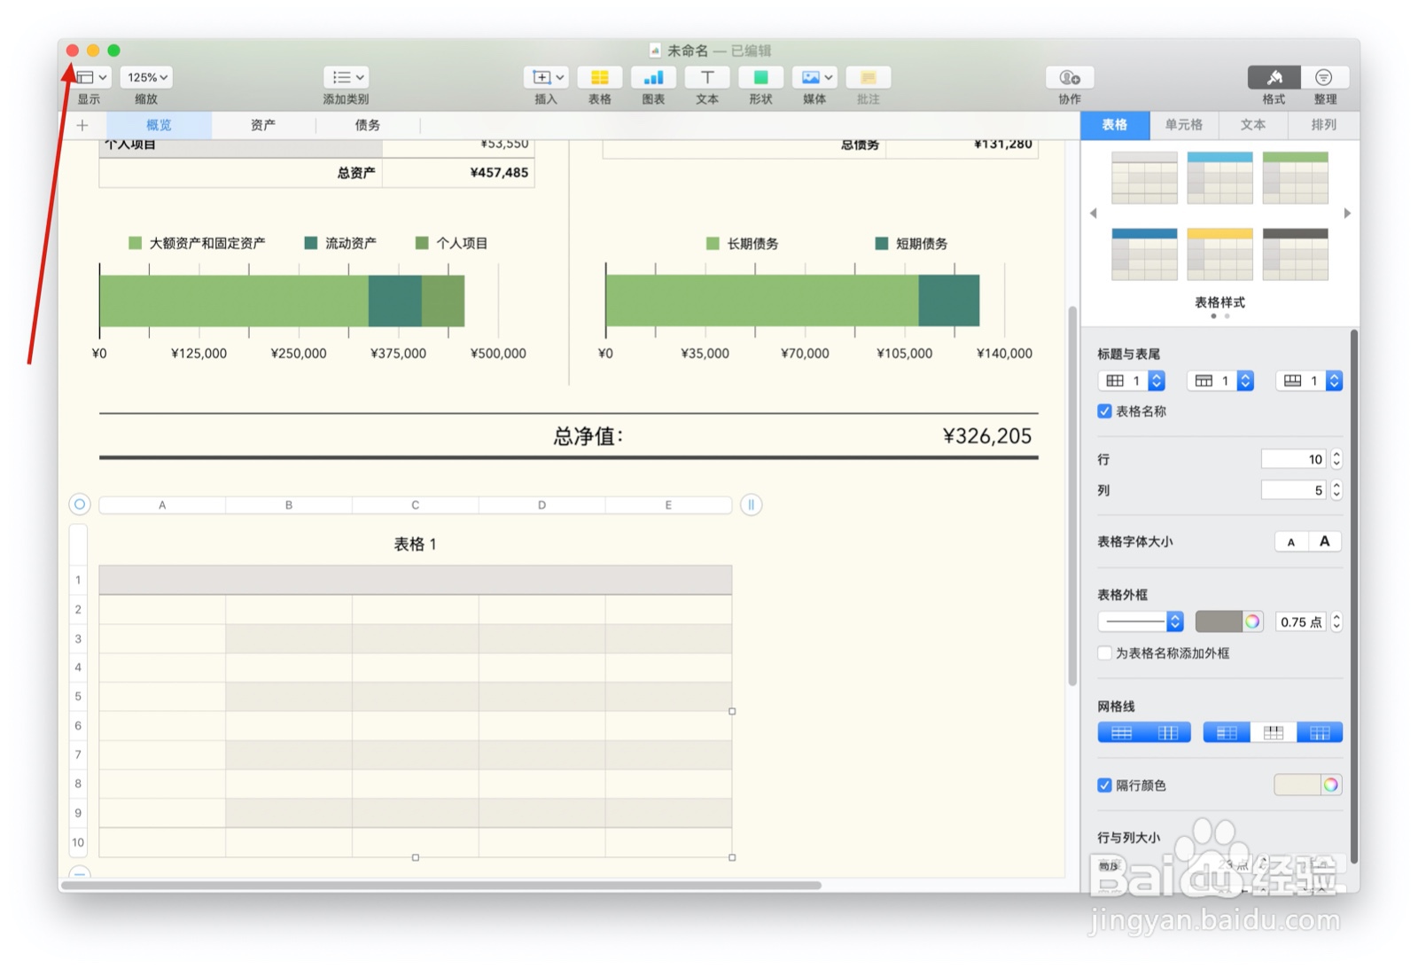Open the 表格 (Table) toolbar button
The height and width of the screenshot is (969, 1418).
(599, 78)
